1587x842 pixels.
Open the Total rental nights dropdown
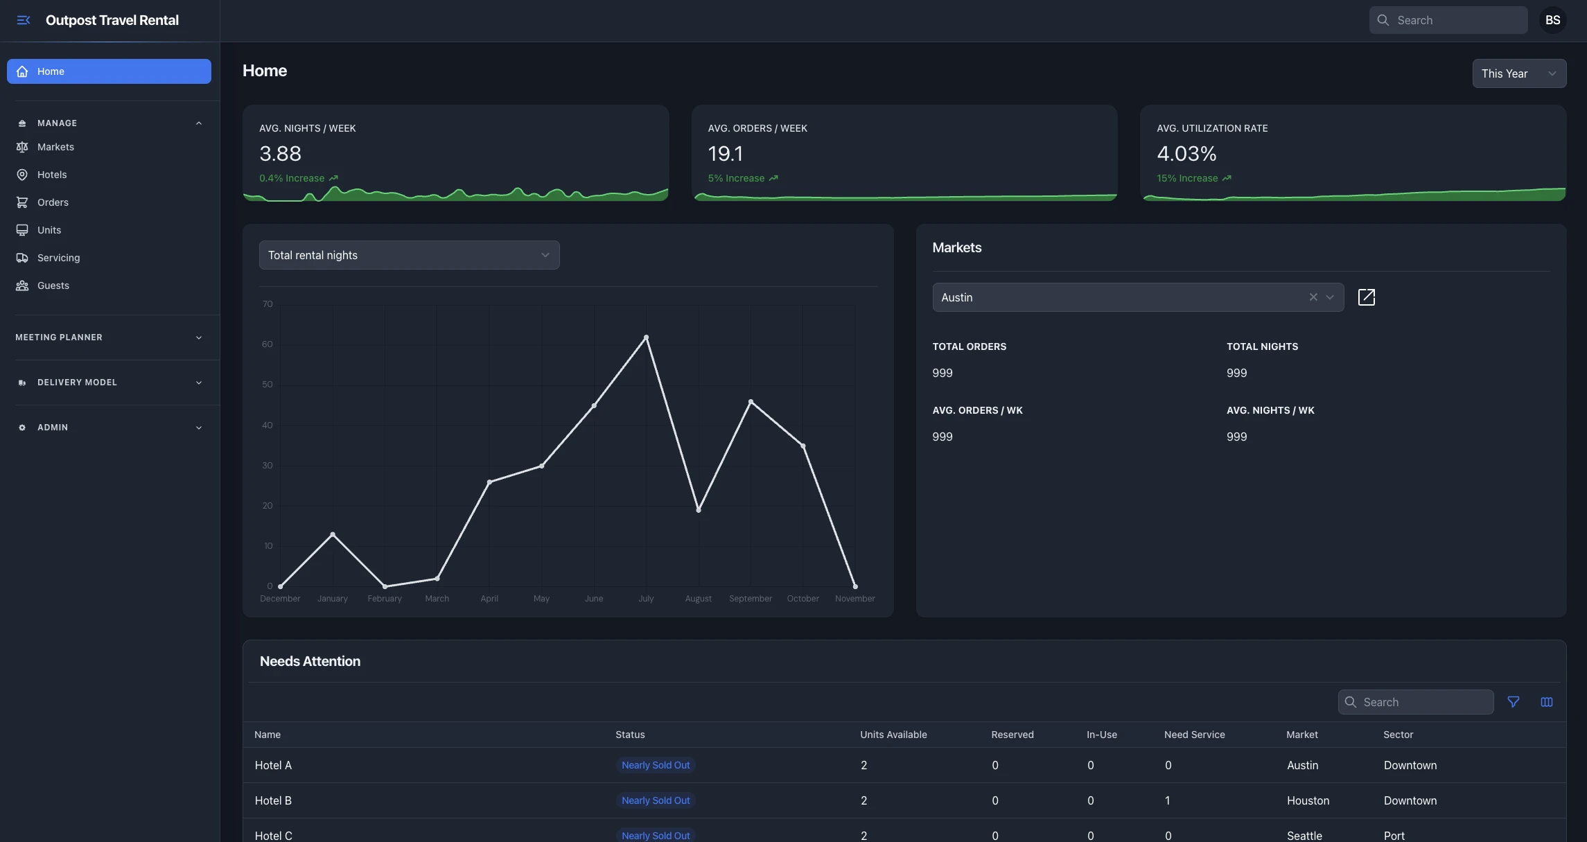[x=409, y=255]
